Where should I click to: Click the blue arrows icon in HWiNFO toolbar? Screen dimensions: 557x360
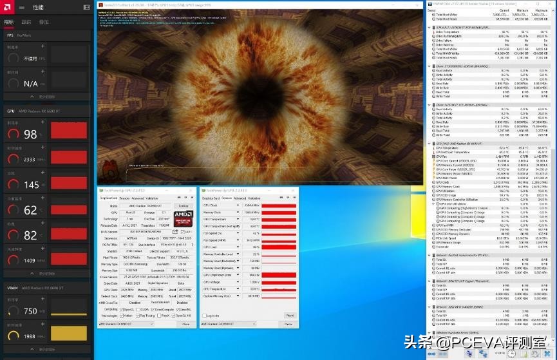(x=431, y=354)
